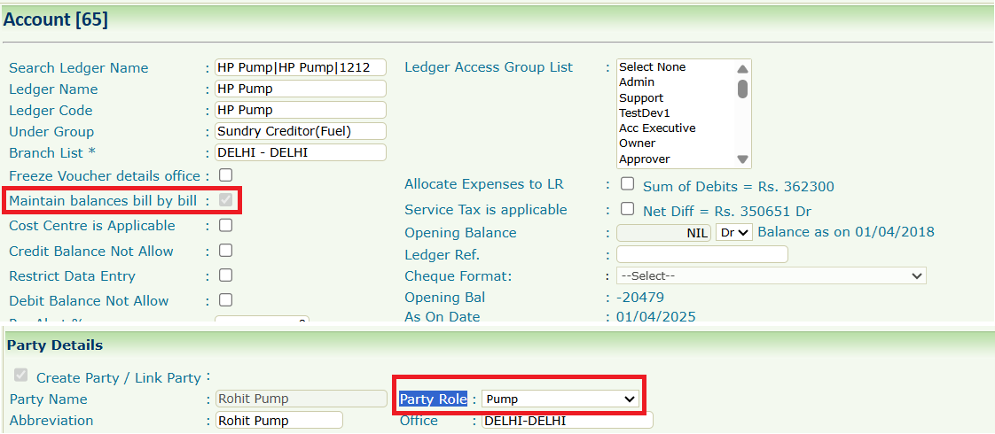Focus the Ledger Ref. text field
This screenshot has width=995, height=434.
[701, 254]
